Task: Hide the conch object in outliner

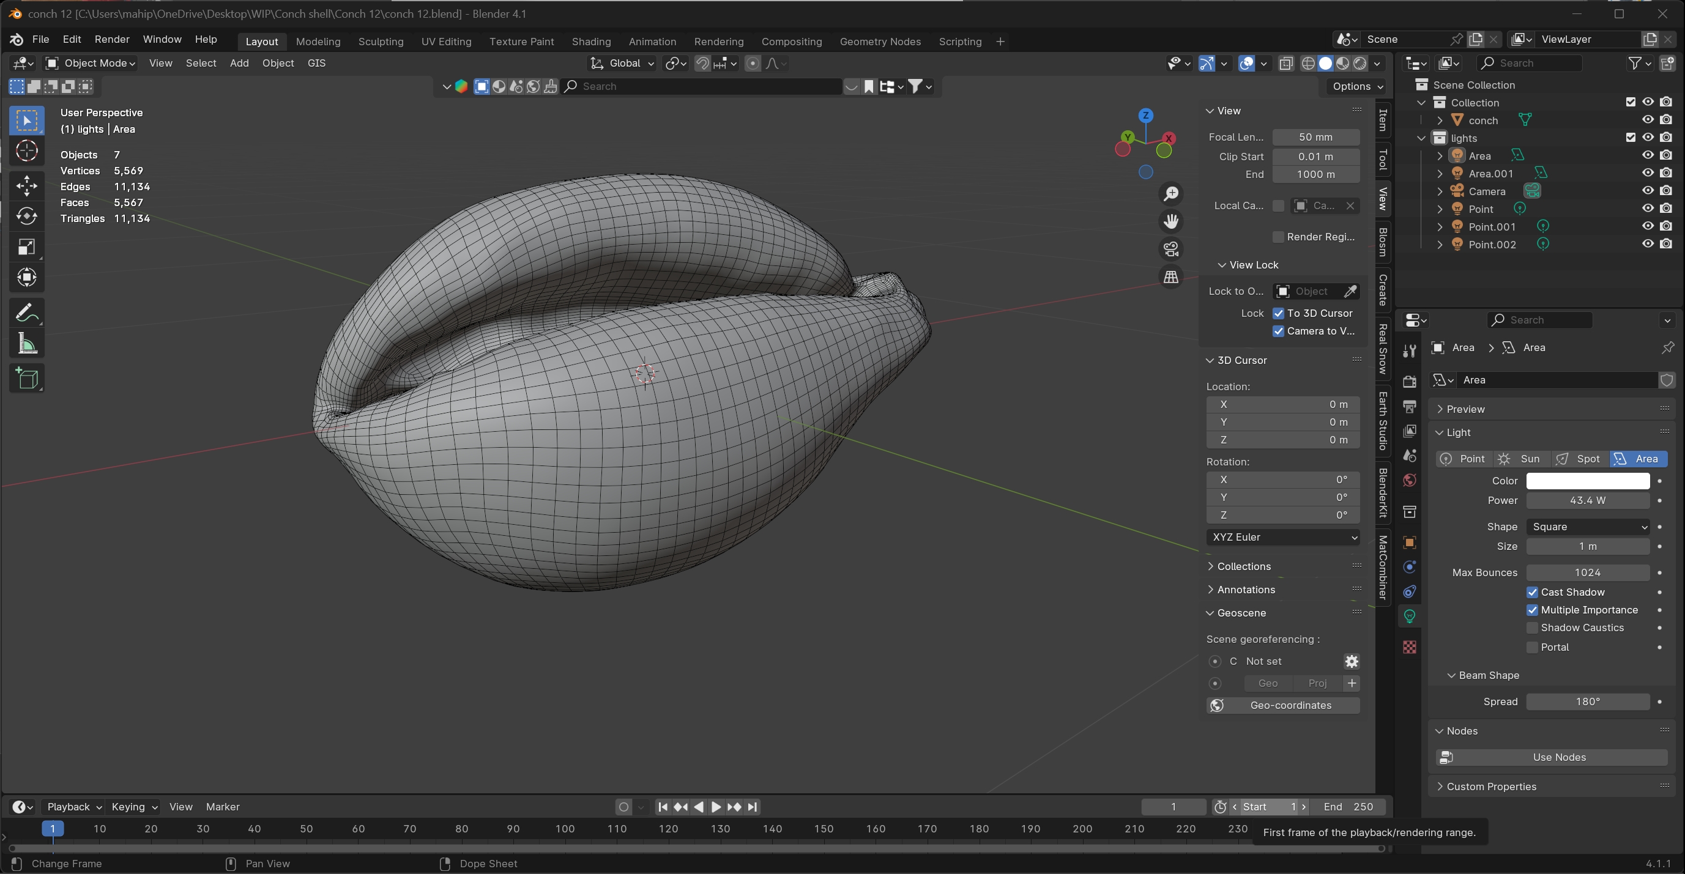Action: [x=1648, y=120]
